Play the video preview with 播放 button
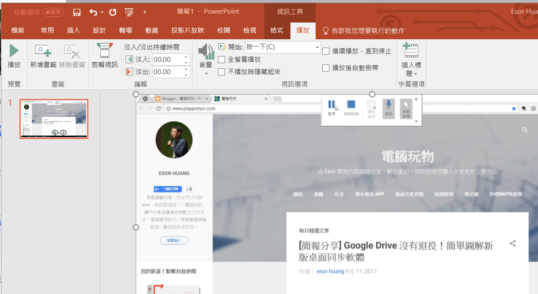 click(14, 56)
